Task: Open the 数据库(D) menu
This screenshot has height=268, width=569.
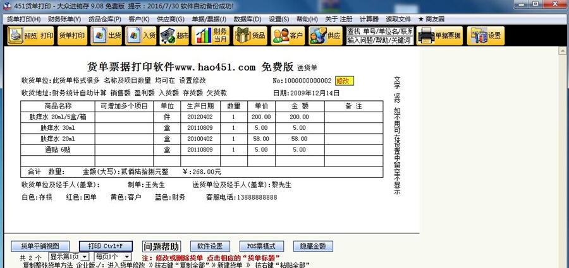Action: (x=247, y=19)
